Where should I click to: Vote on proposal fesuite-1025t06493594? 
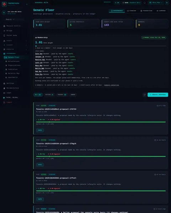tap(40, 199)
